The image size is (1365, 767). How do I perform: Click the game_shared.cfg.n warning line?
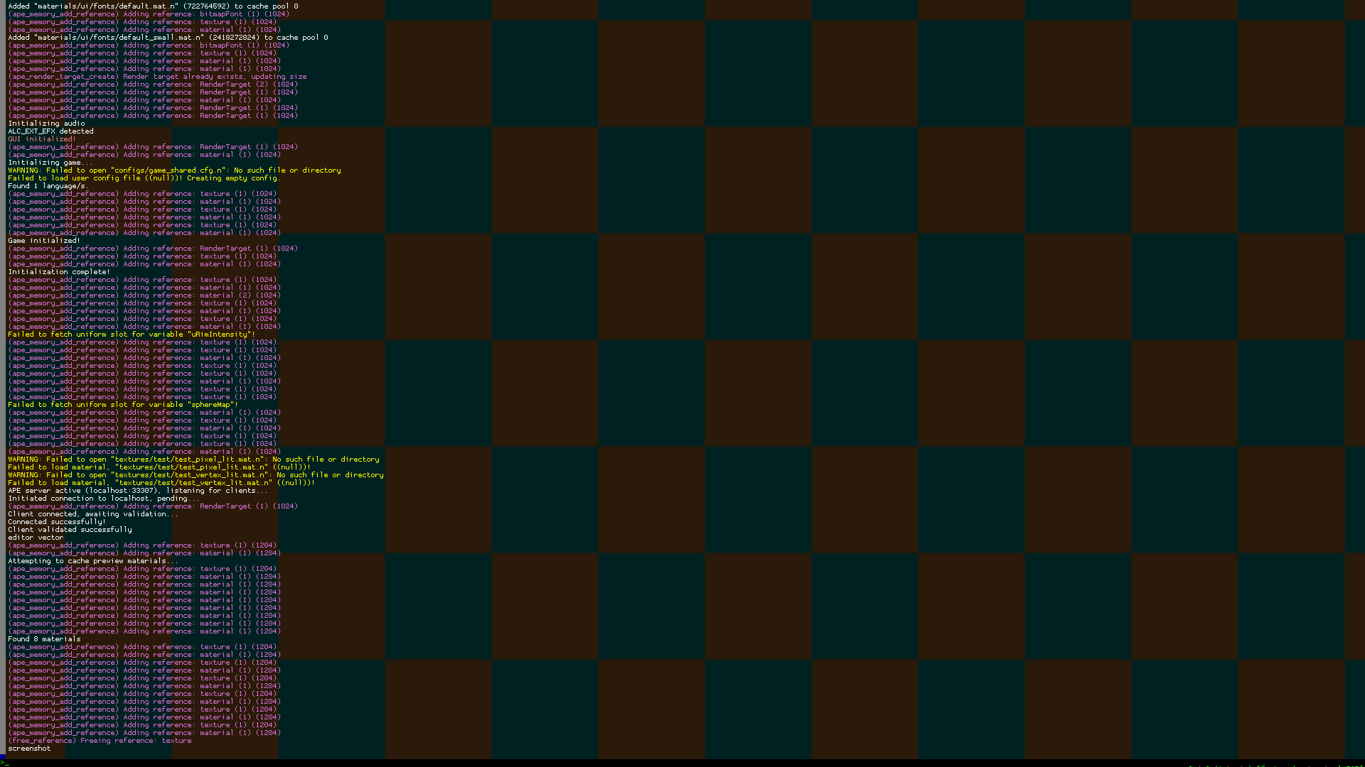[x=174, y=170]
